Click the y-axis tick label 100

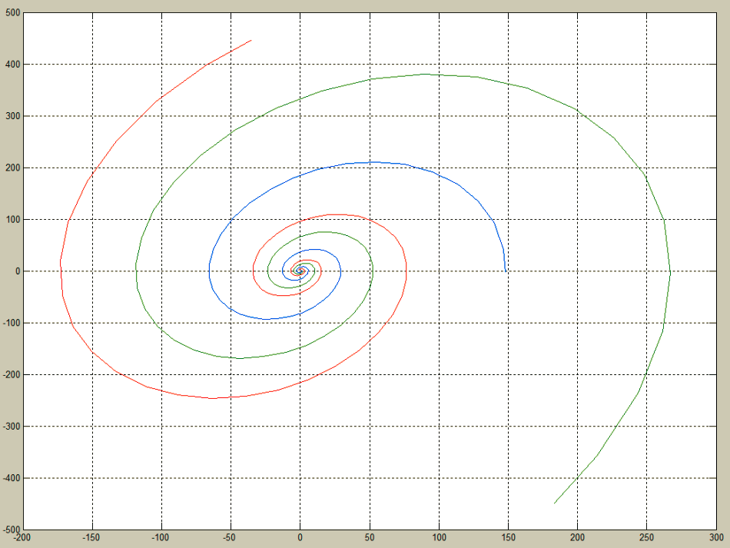(13, 220)
